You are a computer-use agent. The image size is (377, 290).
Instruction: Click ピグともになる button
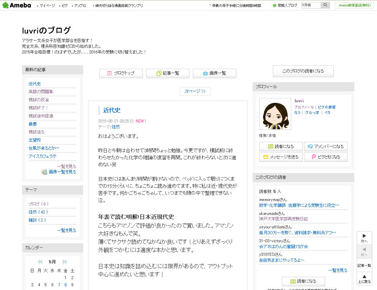point(326,157)
